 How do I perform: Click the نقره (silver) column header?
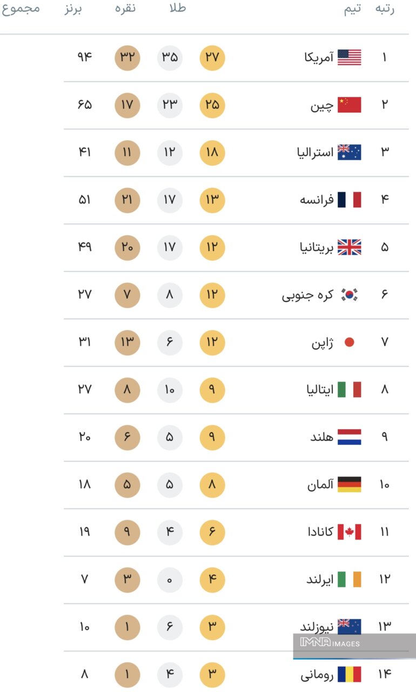click(x=125, y=8)
